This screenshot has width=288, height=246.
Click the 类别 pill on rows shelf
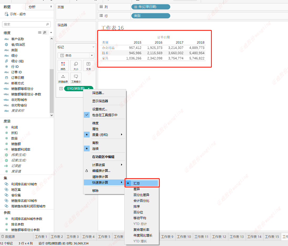tap(151, 16)
